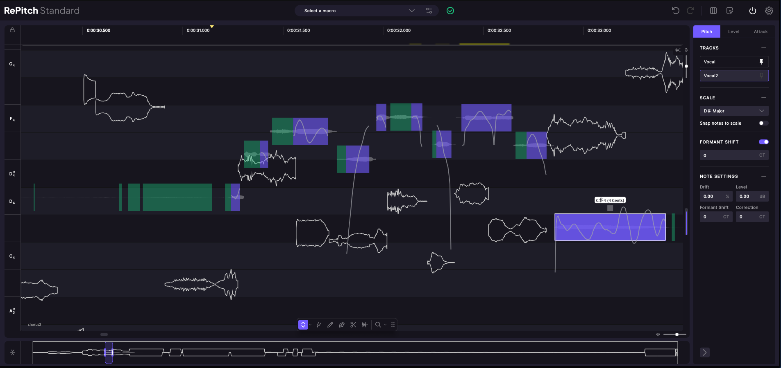Toggle the Formant Shift switch
The height and width of the screenshot is (368, 781).
763,142
